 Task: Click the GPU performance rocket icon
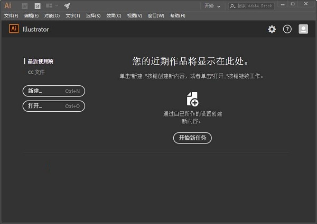pyautogui.click(x=67, y=6)
